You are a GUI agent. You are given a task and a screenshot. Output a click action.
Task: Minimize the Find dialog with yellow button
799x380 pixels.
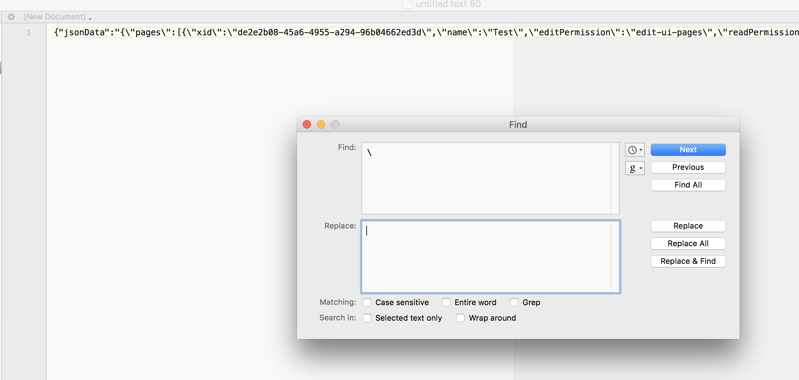click(x=321, y=124)
